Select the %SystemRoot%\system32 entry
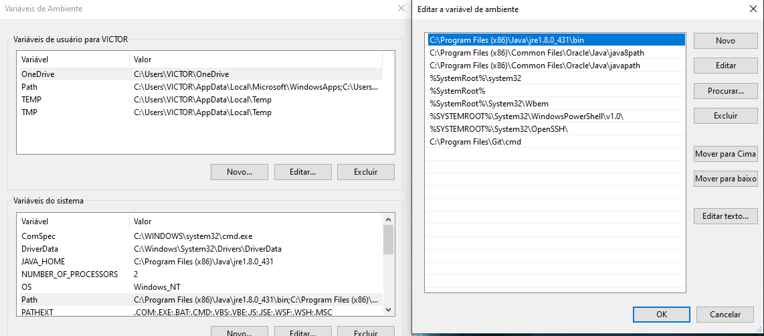764x336 pixels. point(556,78)
